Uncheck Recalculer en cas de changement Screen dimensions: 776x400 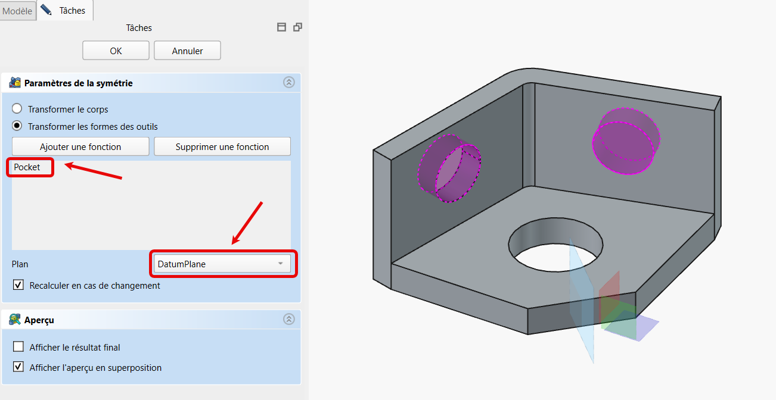(x=18, y=285)
